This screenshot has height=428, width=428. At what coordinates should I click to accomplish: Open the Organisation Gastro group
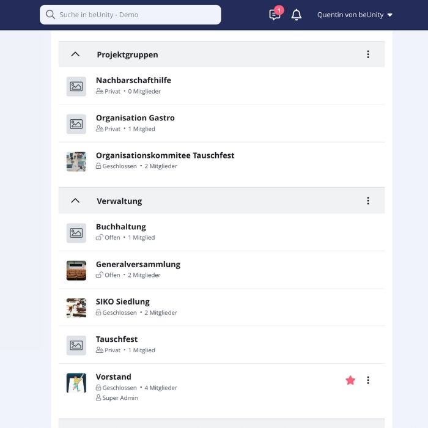[135, 118]
